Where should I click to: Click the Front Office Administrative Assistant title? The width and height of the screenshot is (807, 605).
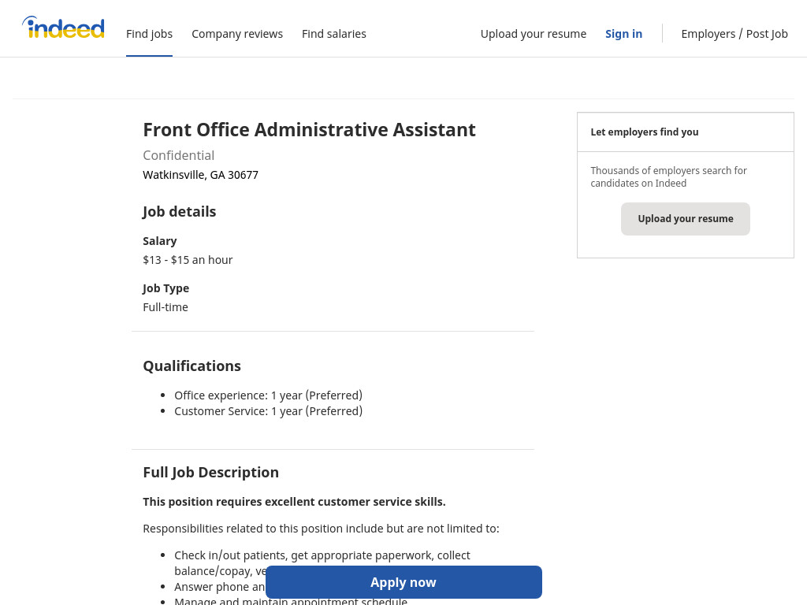309,130
